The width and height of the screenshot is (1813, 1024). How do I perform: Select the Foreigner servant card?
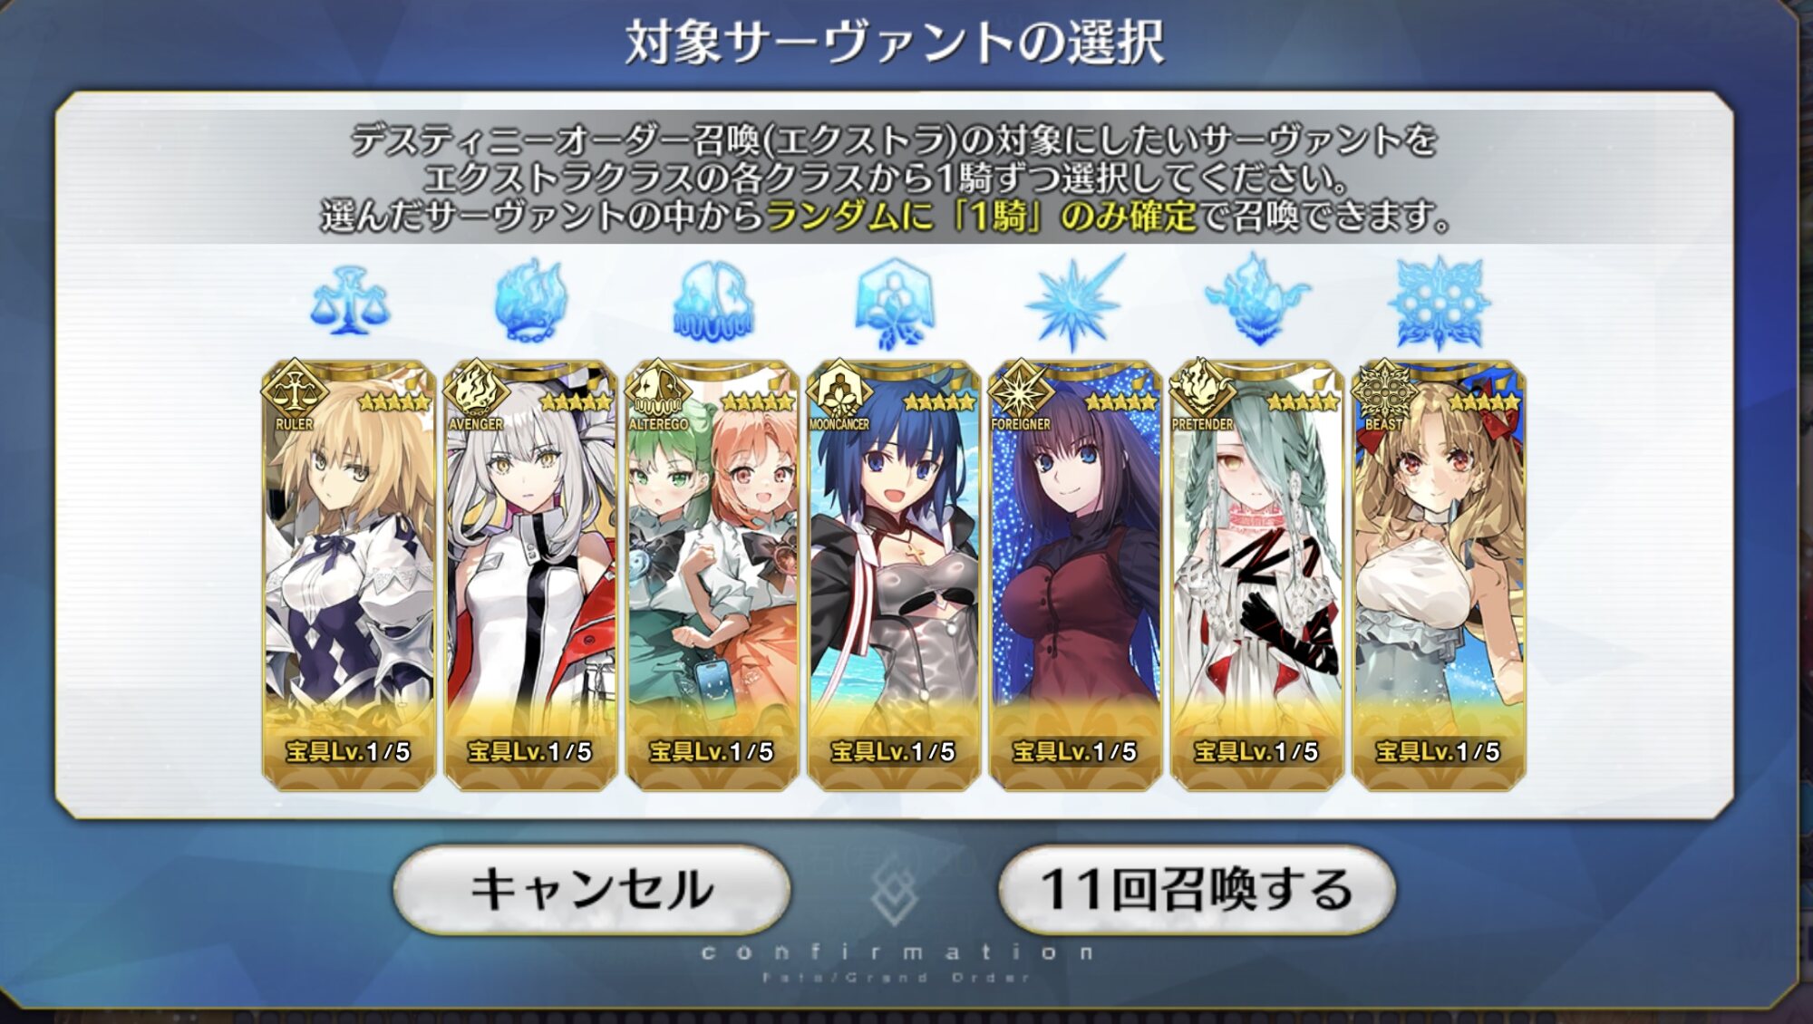tap(1075, 575)
